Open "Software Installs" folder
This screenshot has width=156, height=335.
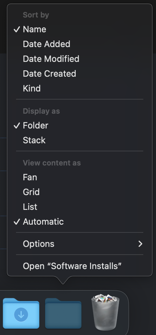click(80, 266)
